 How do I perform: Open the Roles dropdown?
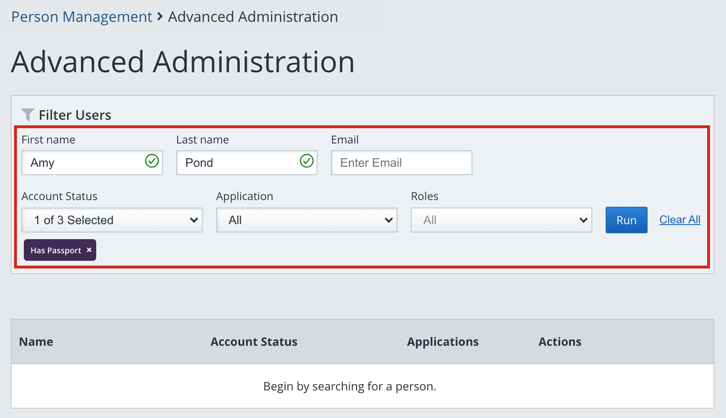501,220
